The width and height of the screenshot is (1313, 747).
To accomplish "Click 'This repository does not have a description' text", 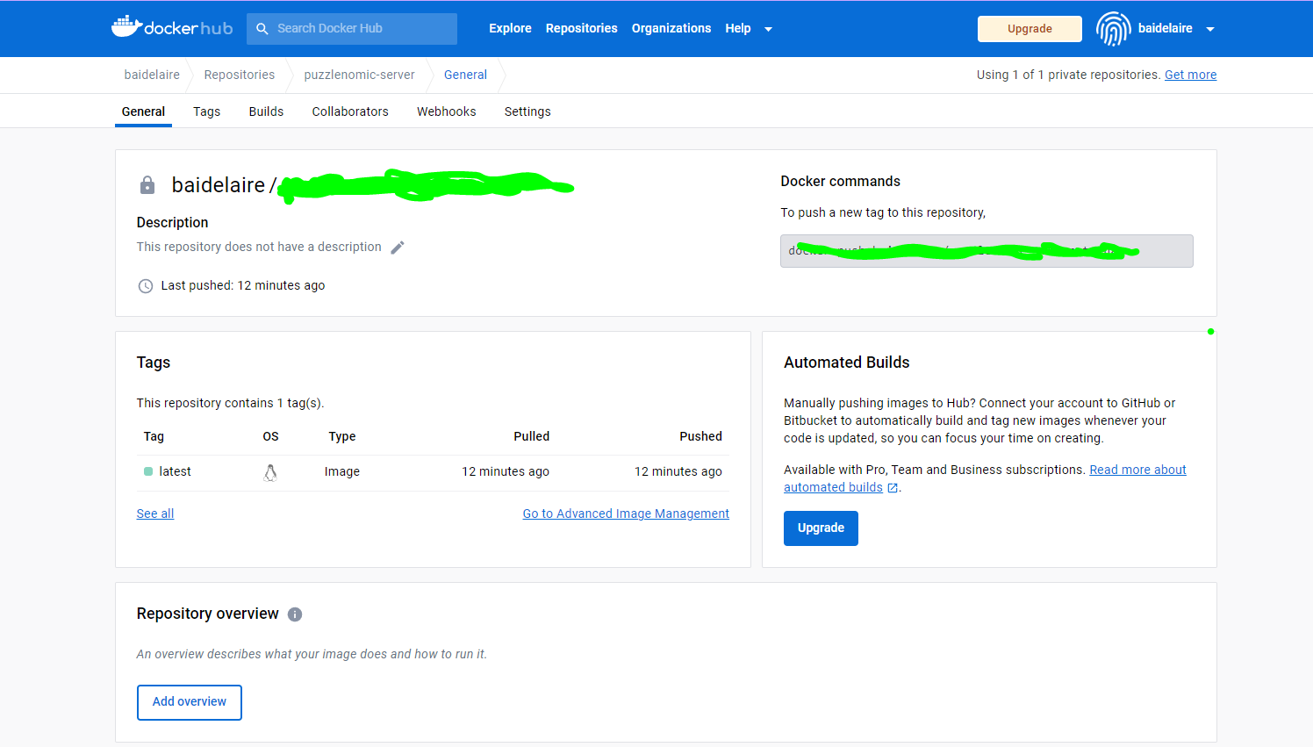I will pos(259,248).
